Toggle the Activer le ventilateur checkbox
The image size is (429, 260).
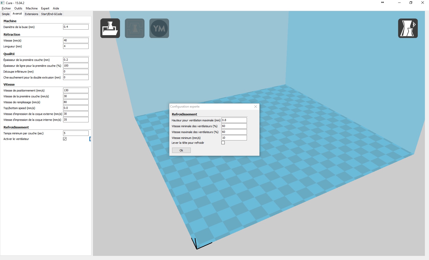65,139
